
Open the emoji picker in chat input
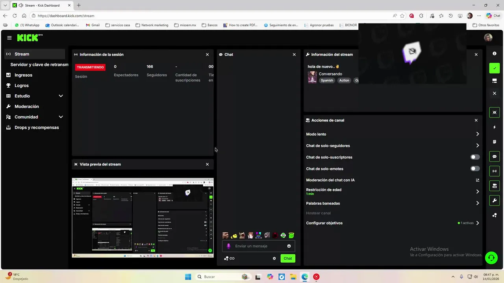point(289,246)
